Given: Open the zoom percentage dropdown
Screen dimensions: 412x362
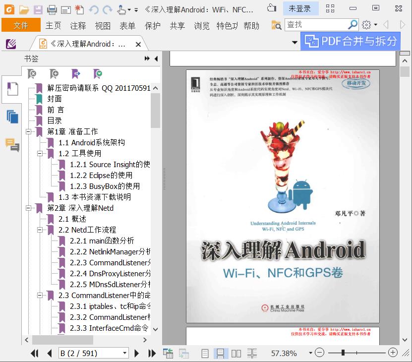Looking at the screenshot, I should pyautogui.click(x=310, y=353).
